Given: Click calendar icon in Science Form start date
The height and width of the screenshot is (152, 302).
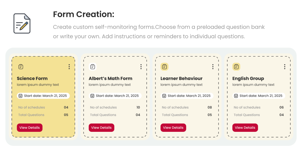Looking at the screenshot, I should click(20, 96).
